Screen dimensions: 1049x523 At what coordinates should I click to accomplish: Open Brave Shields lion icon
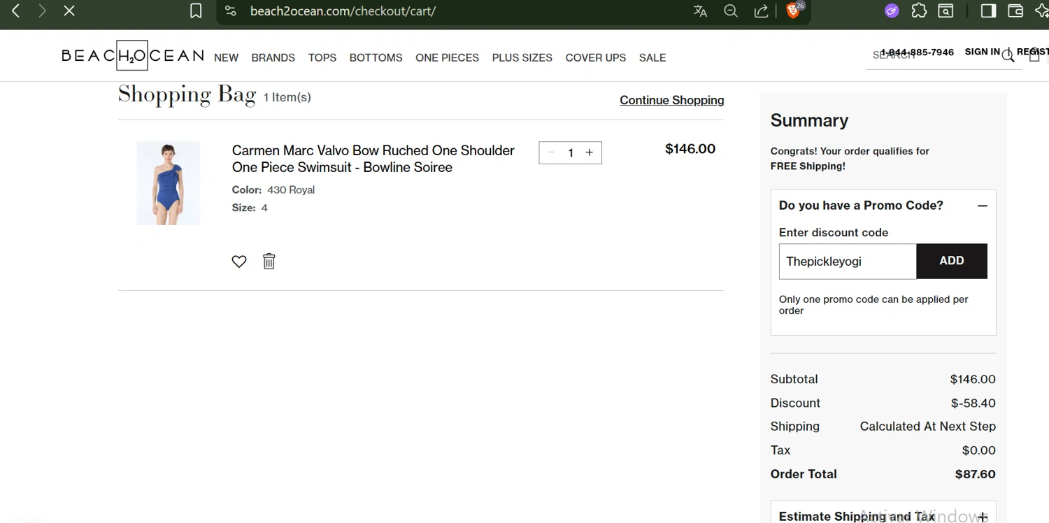(793, 10)
